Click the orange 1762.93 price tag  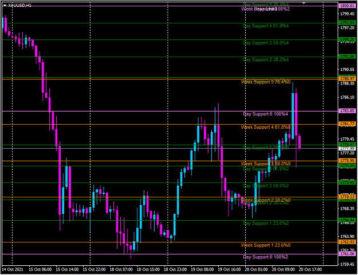click(347, 242)
